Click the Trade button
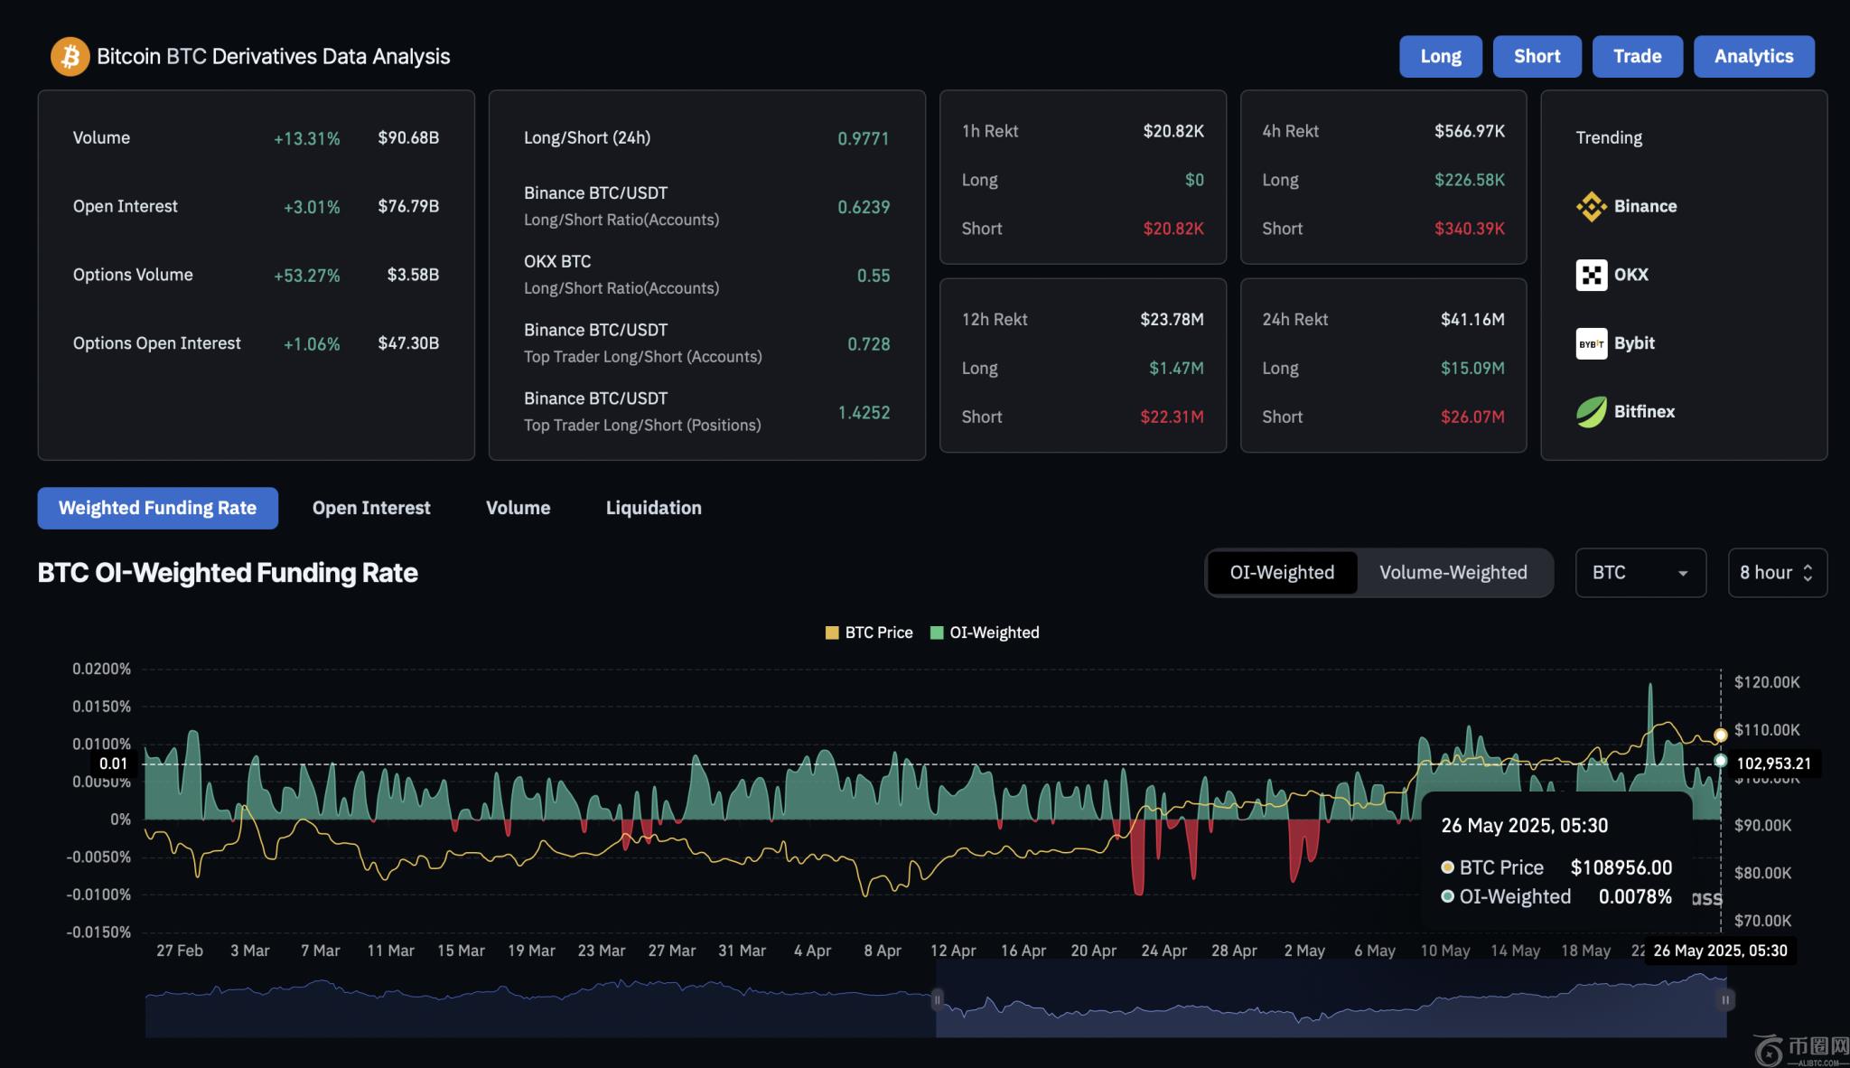Viewport: 1850px width, 1068px height. [1637, 57]
